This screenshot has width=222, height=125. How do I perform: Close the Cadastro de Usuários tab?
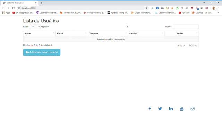click(x=36, y=3)
